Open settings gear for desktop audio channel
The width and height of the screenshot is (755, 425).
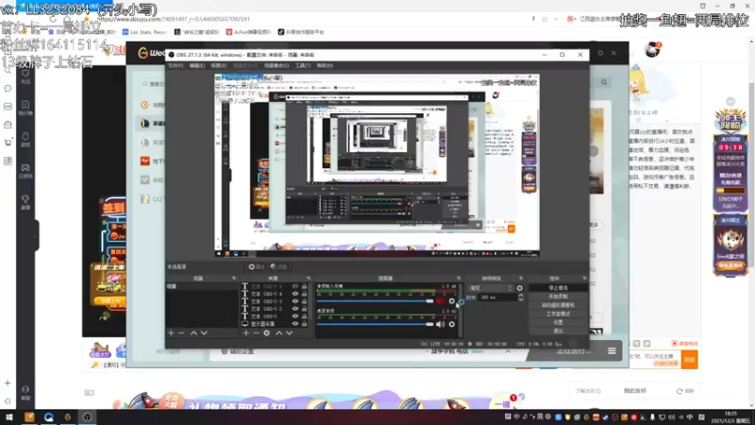[452, 325]
